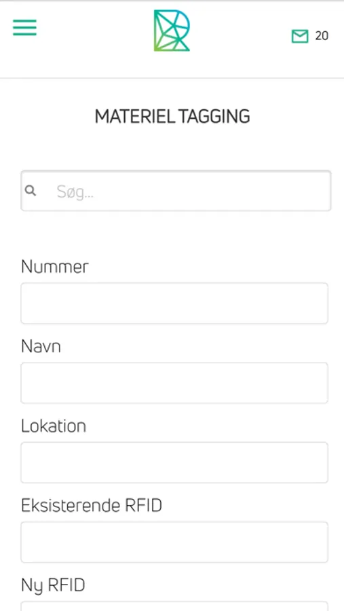Viewport: 344px width, 611px height.
Task: Click the Eksisterende RFID label
Action: [x=92, y=505]
